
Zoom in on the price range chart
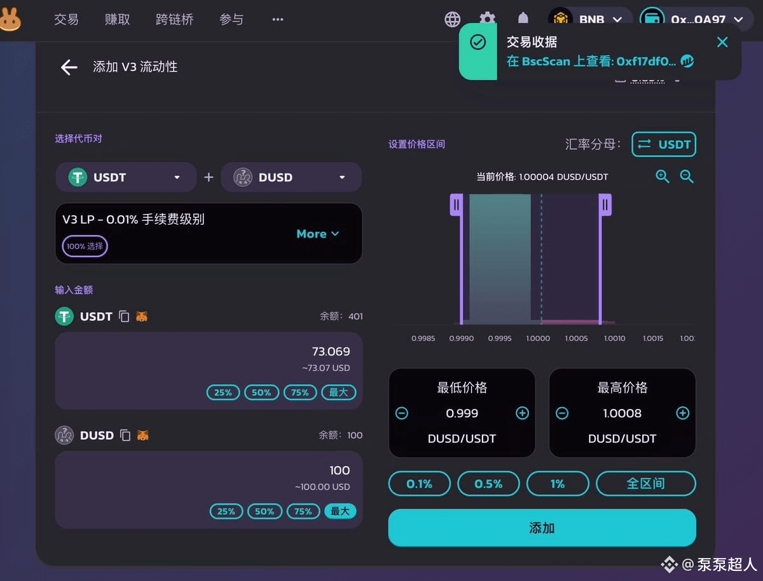click(662, 177)
